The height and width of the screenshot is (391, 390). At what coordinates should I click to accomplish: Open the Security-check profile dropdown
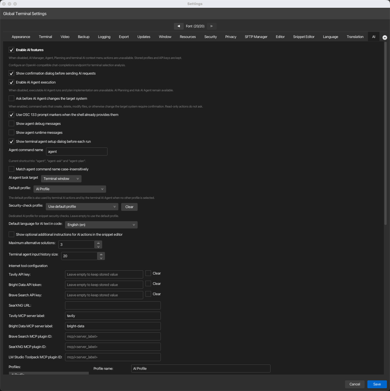click(82, 207)
